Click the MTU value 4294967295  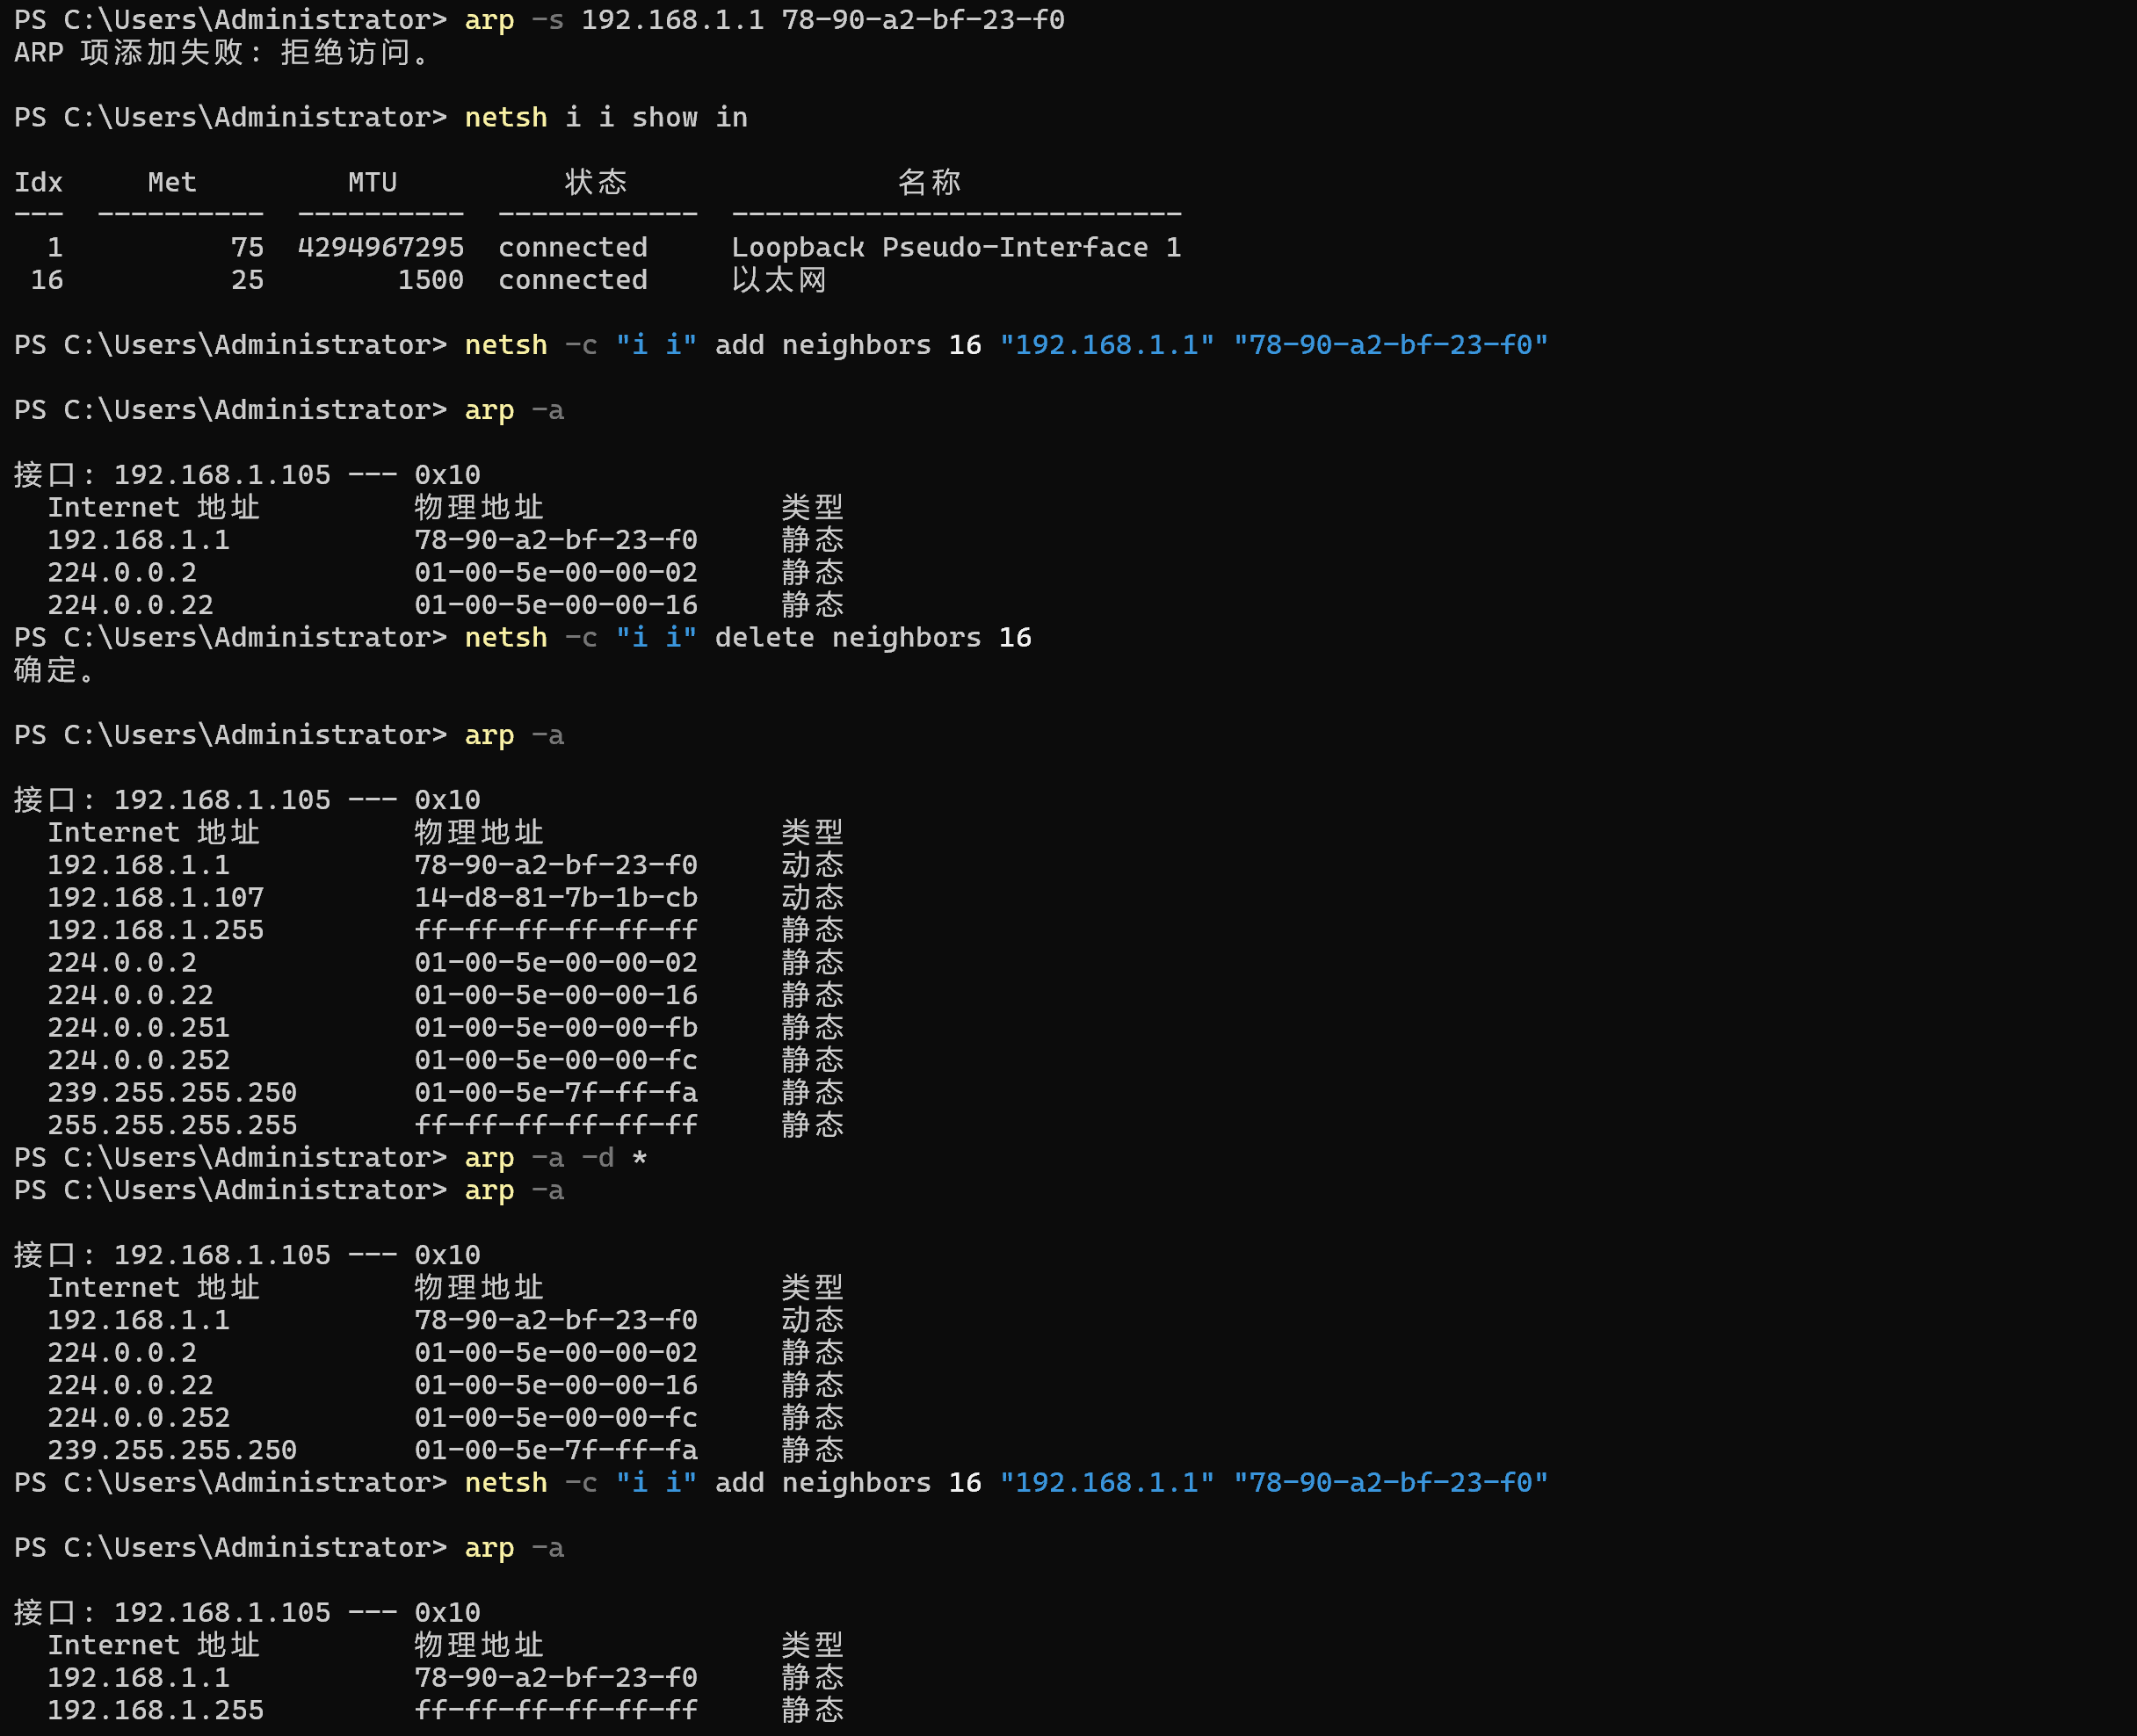pyautogui.click(x=380, y=248)
